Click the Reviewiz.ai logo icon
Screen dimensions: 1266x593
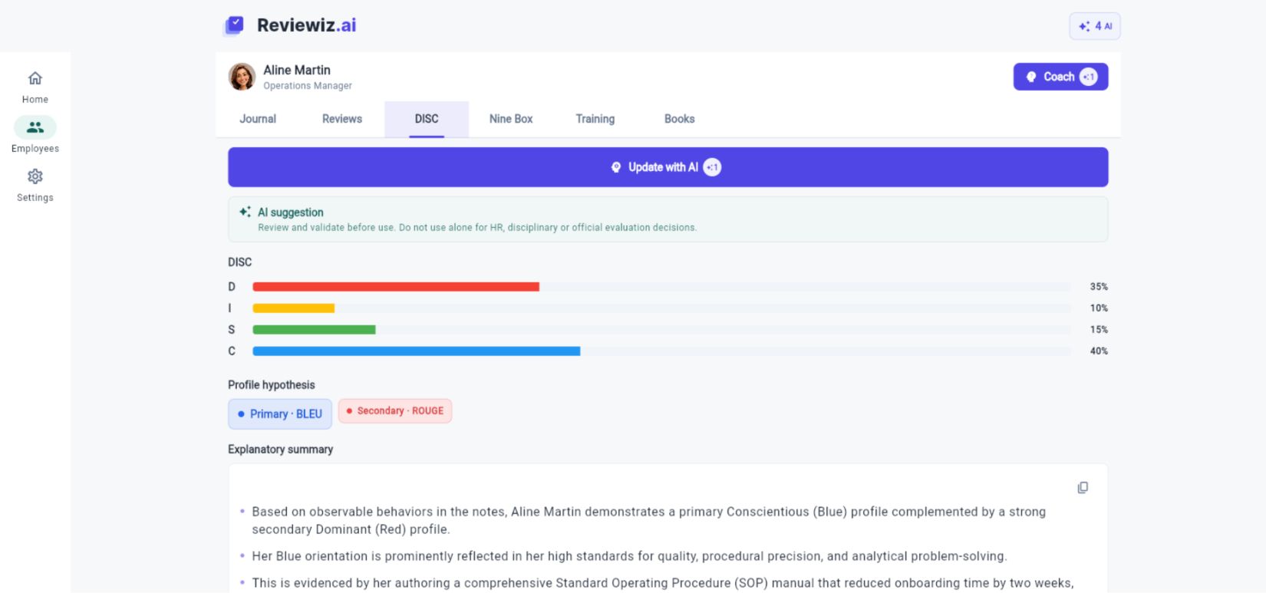[x=234, y=25]
